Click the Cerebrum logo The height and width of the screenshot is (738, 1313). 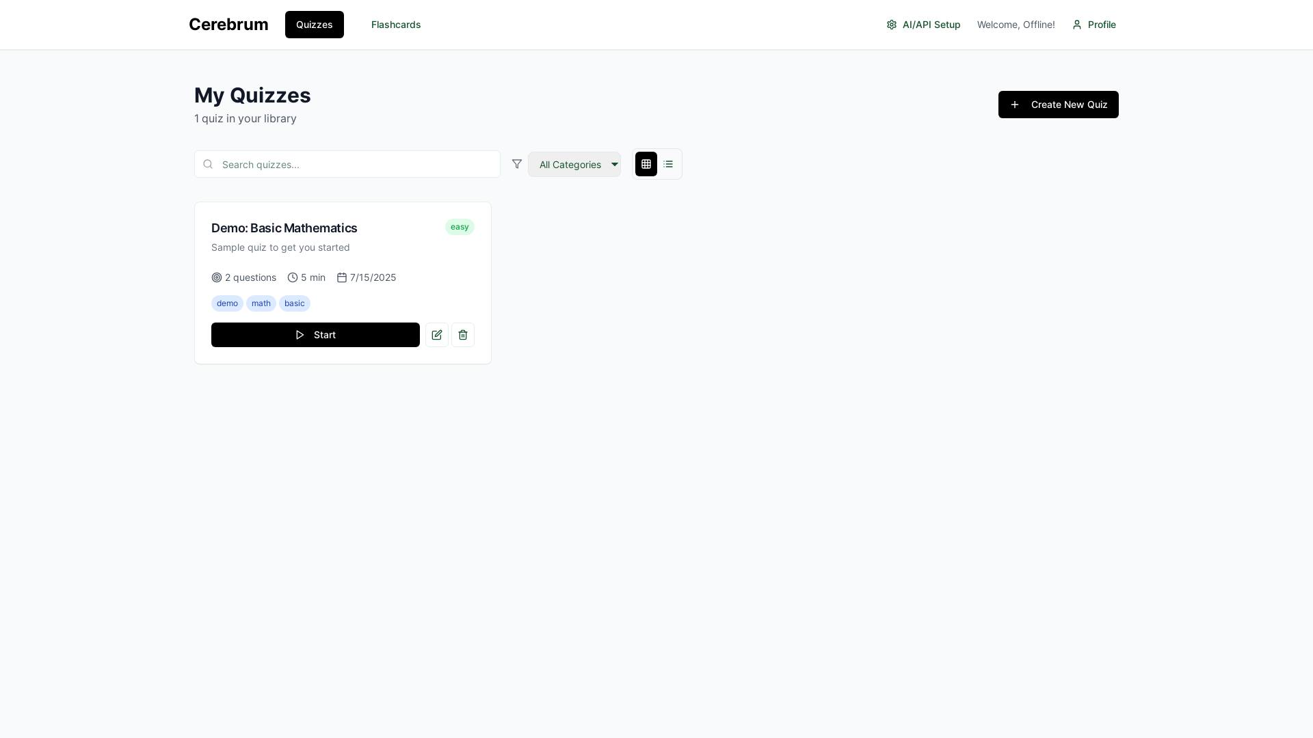point(228,25)
